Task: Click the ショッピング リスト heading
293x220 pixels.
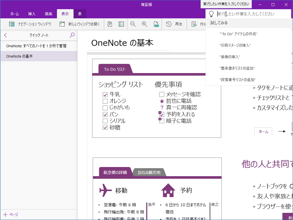Action: 121,85
